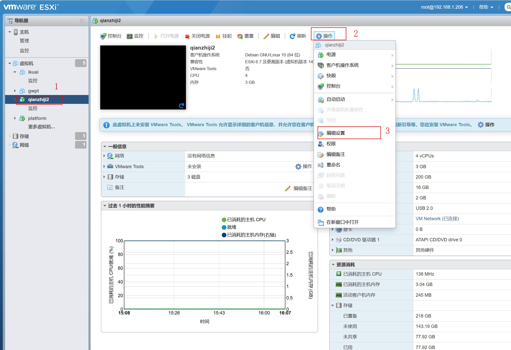
Task: Select the gwpt VM in navigator
Action: click(x=33, y=91)
